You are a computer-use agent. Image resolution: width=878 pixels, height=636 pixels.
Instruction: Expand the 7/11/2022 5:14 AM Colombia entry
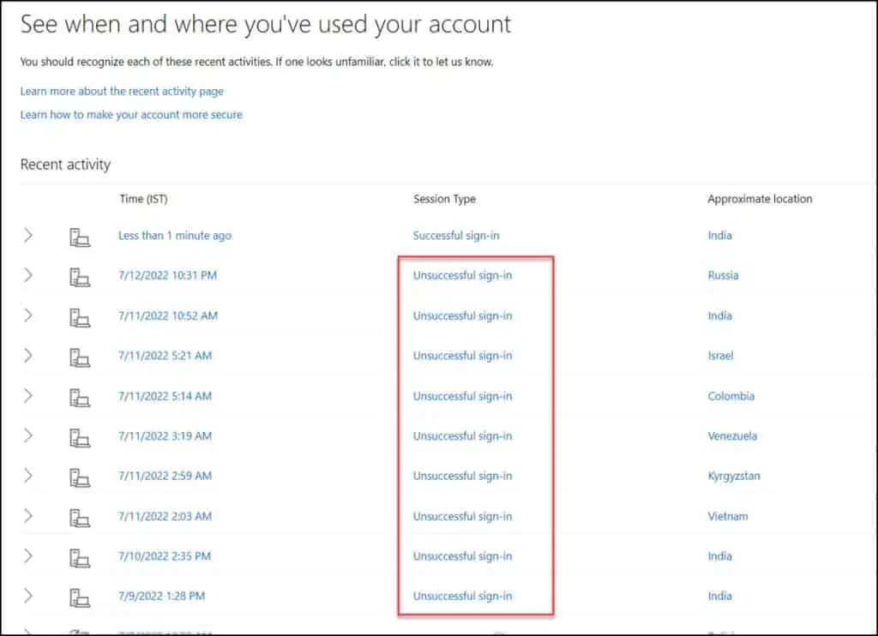click(28, 396)
